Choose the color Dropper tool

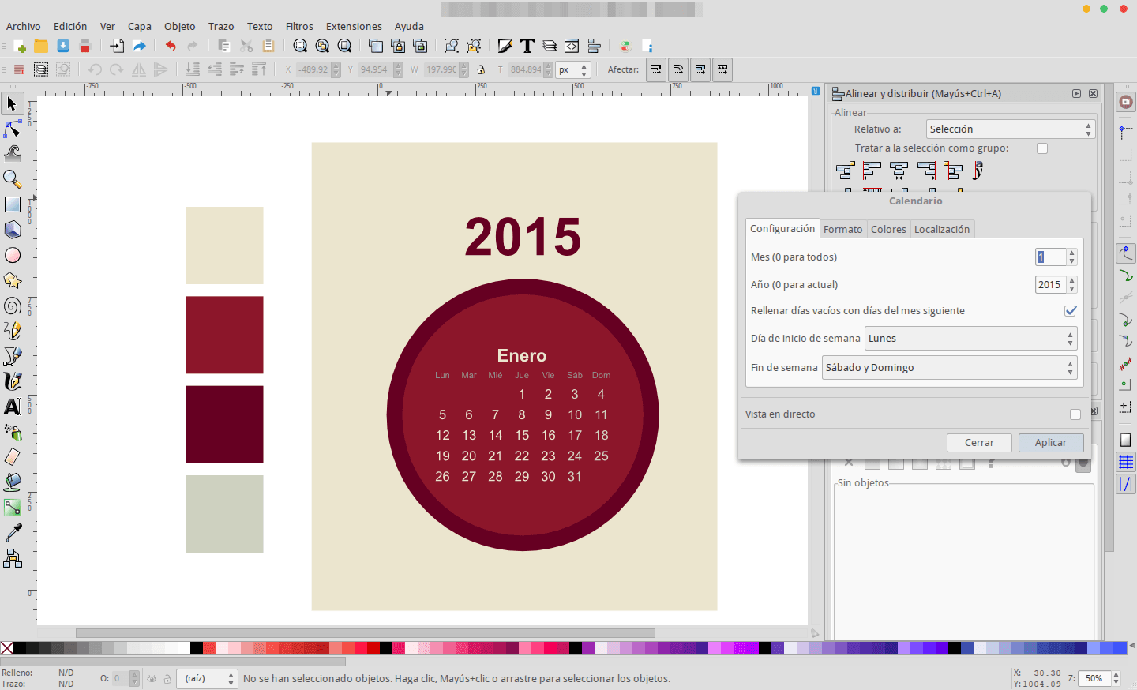point(13,533)
